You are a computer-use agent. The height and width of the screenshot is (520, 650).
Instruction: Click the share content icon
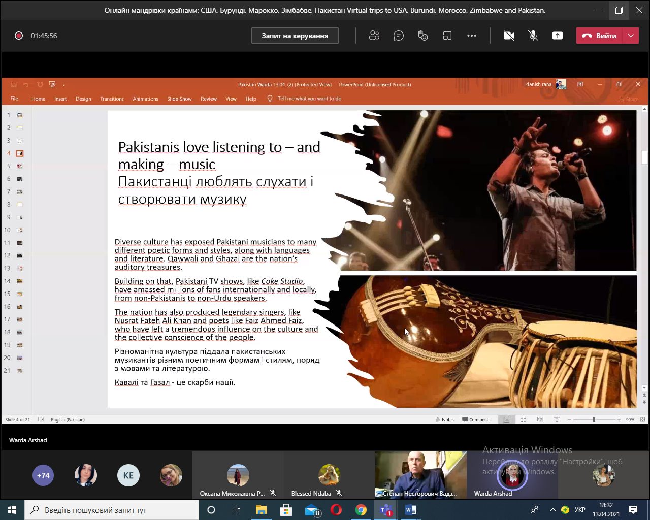pos(558,36)
